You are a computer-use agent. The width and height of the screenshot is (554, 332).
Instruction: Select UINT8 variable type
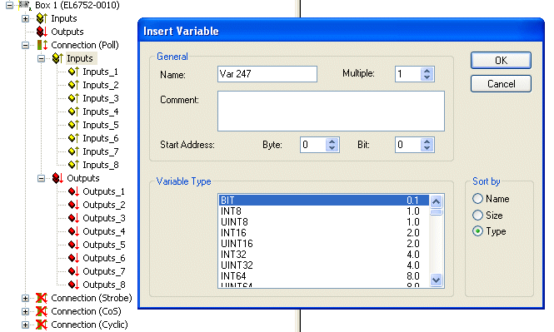point(323,222)
